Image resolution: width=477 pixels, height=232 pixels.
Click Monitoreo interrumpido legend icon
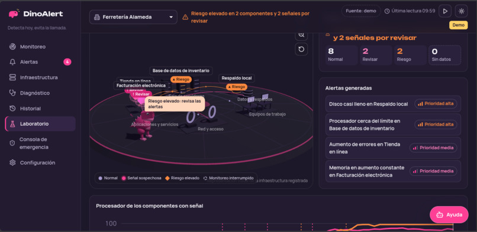[x=205, y=178]
